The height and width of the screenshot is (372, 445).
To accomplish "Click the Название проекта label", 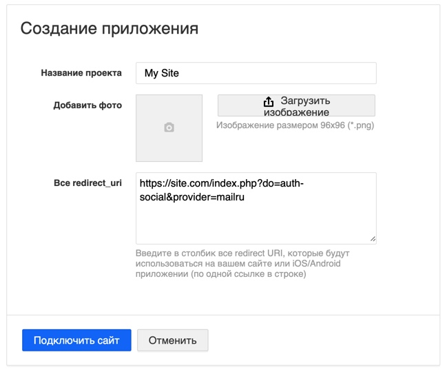I will (x=81, y=73).
